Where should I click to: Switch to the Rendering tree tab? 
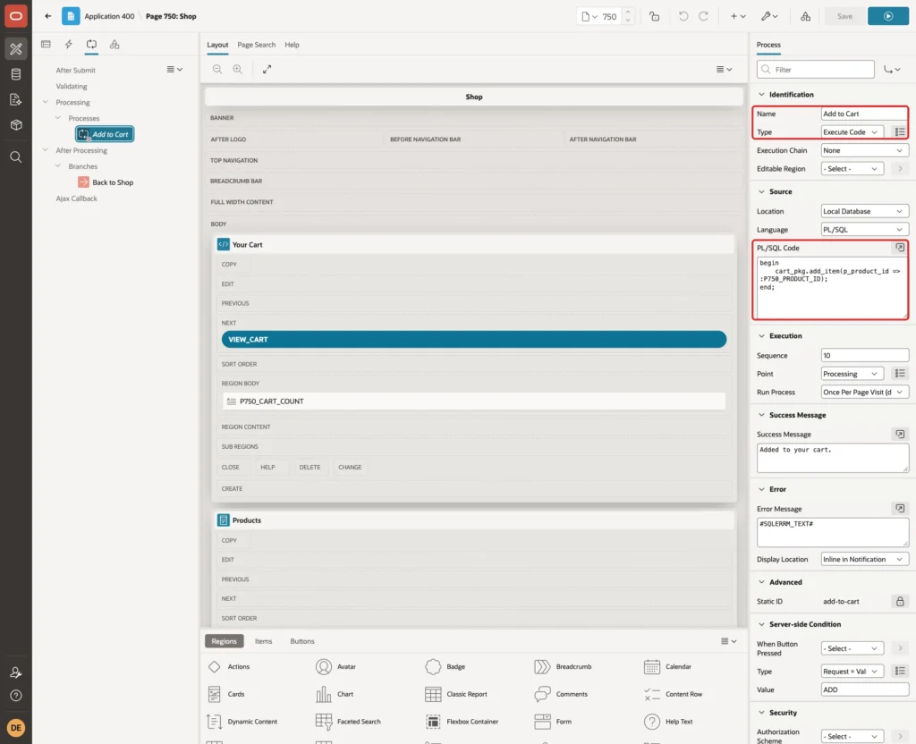click(46, 45)
